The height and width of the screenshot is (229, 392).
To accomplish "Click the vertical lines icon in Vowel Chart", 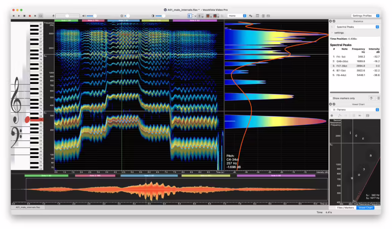I will (354, 116).
